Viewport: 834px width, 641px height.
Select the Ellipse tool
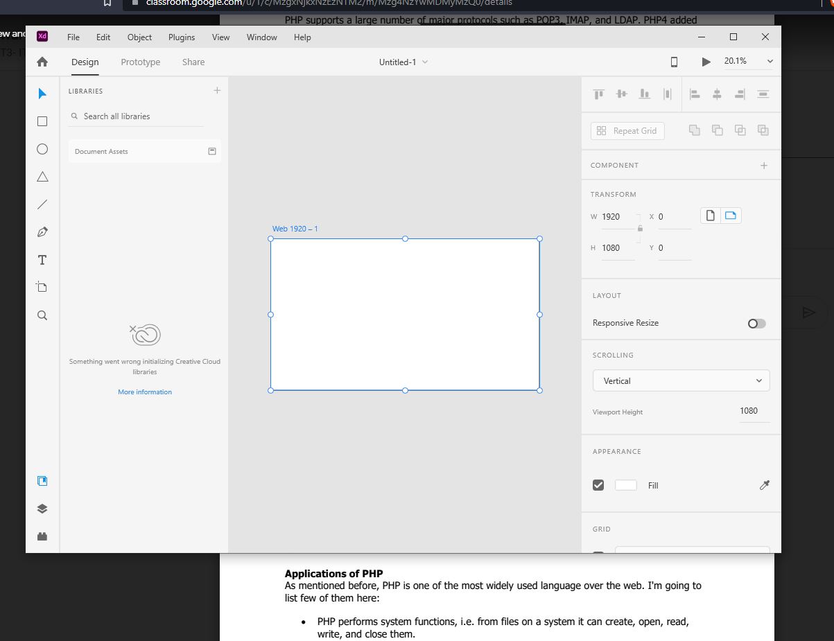point(42,149)
